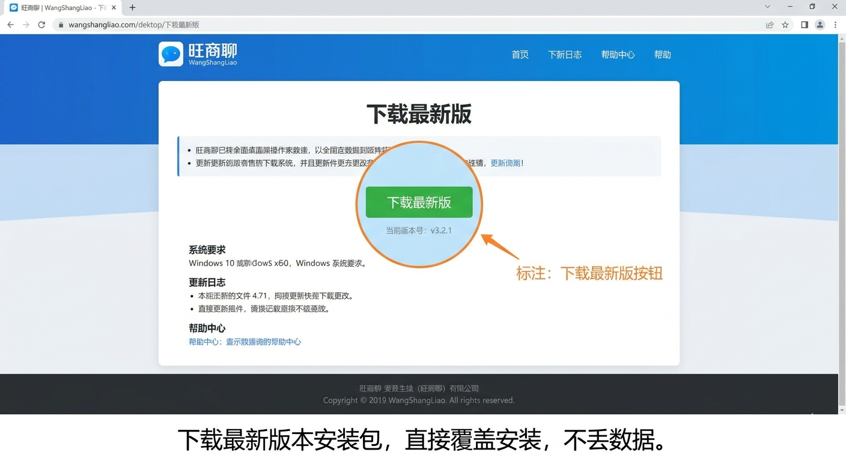The width and height of the screenshot is (846, 461).
Task: Click the green 下载最新版 download button
Action: [x=419, y=202]
